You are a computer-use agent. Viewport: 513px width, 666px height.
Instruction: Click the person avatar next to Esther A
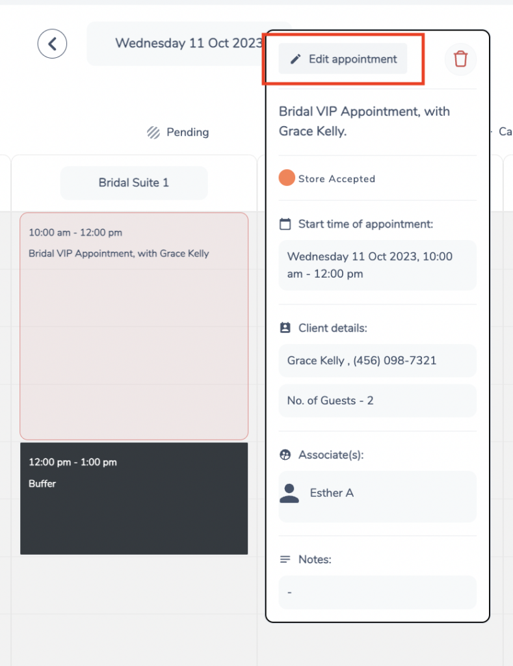289,494
